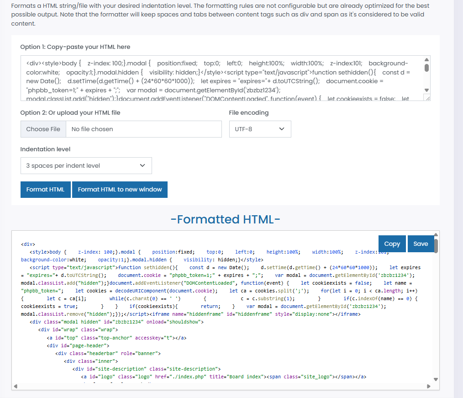Click the output panel's vertical scrollbar thumb

[436, 246]
